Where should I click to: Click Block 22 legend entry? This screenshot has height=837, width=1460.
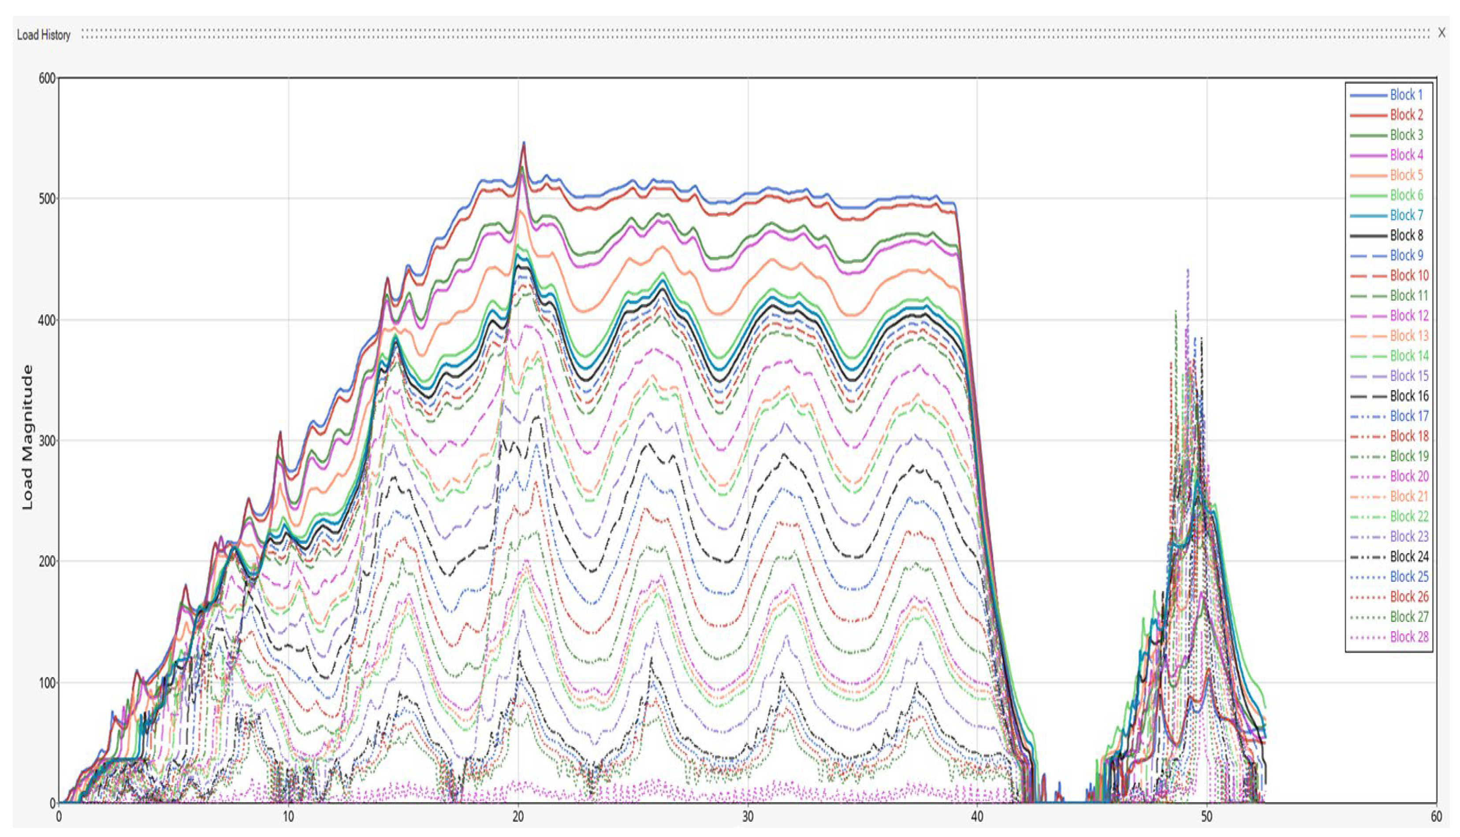(1409, 516)
